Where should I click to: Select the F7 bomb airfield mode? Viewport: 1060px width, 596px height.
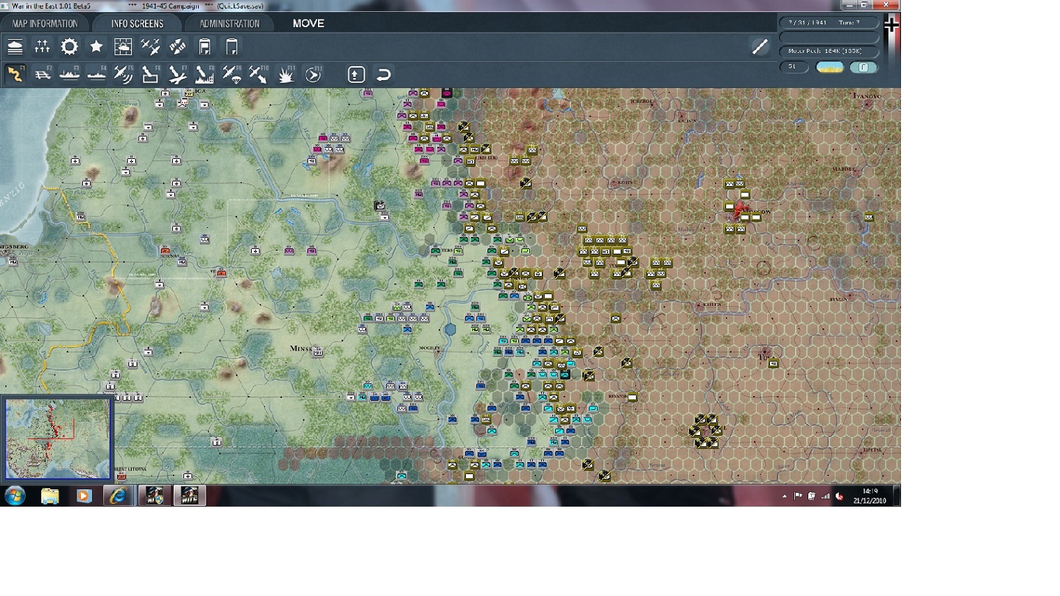(x=177, y=74)
